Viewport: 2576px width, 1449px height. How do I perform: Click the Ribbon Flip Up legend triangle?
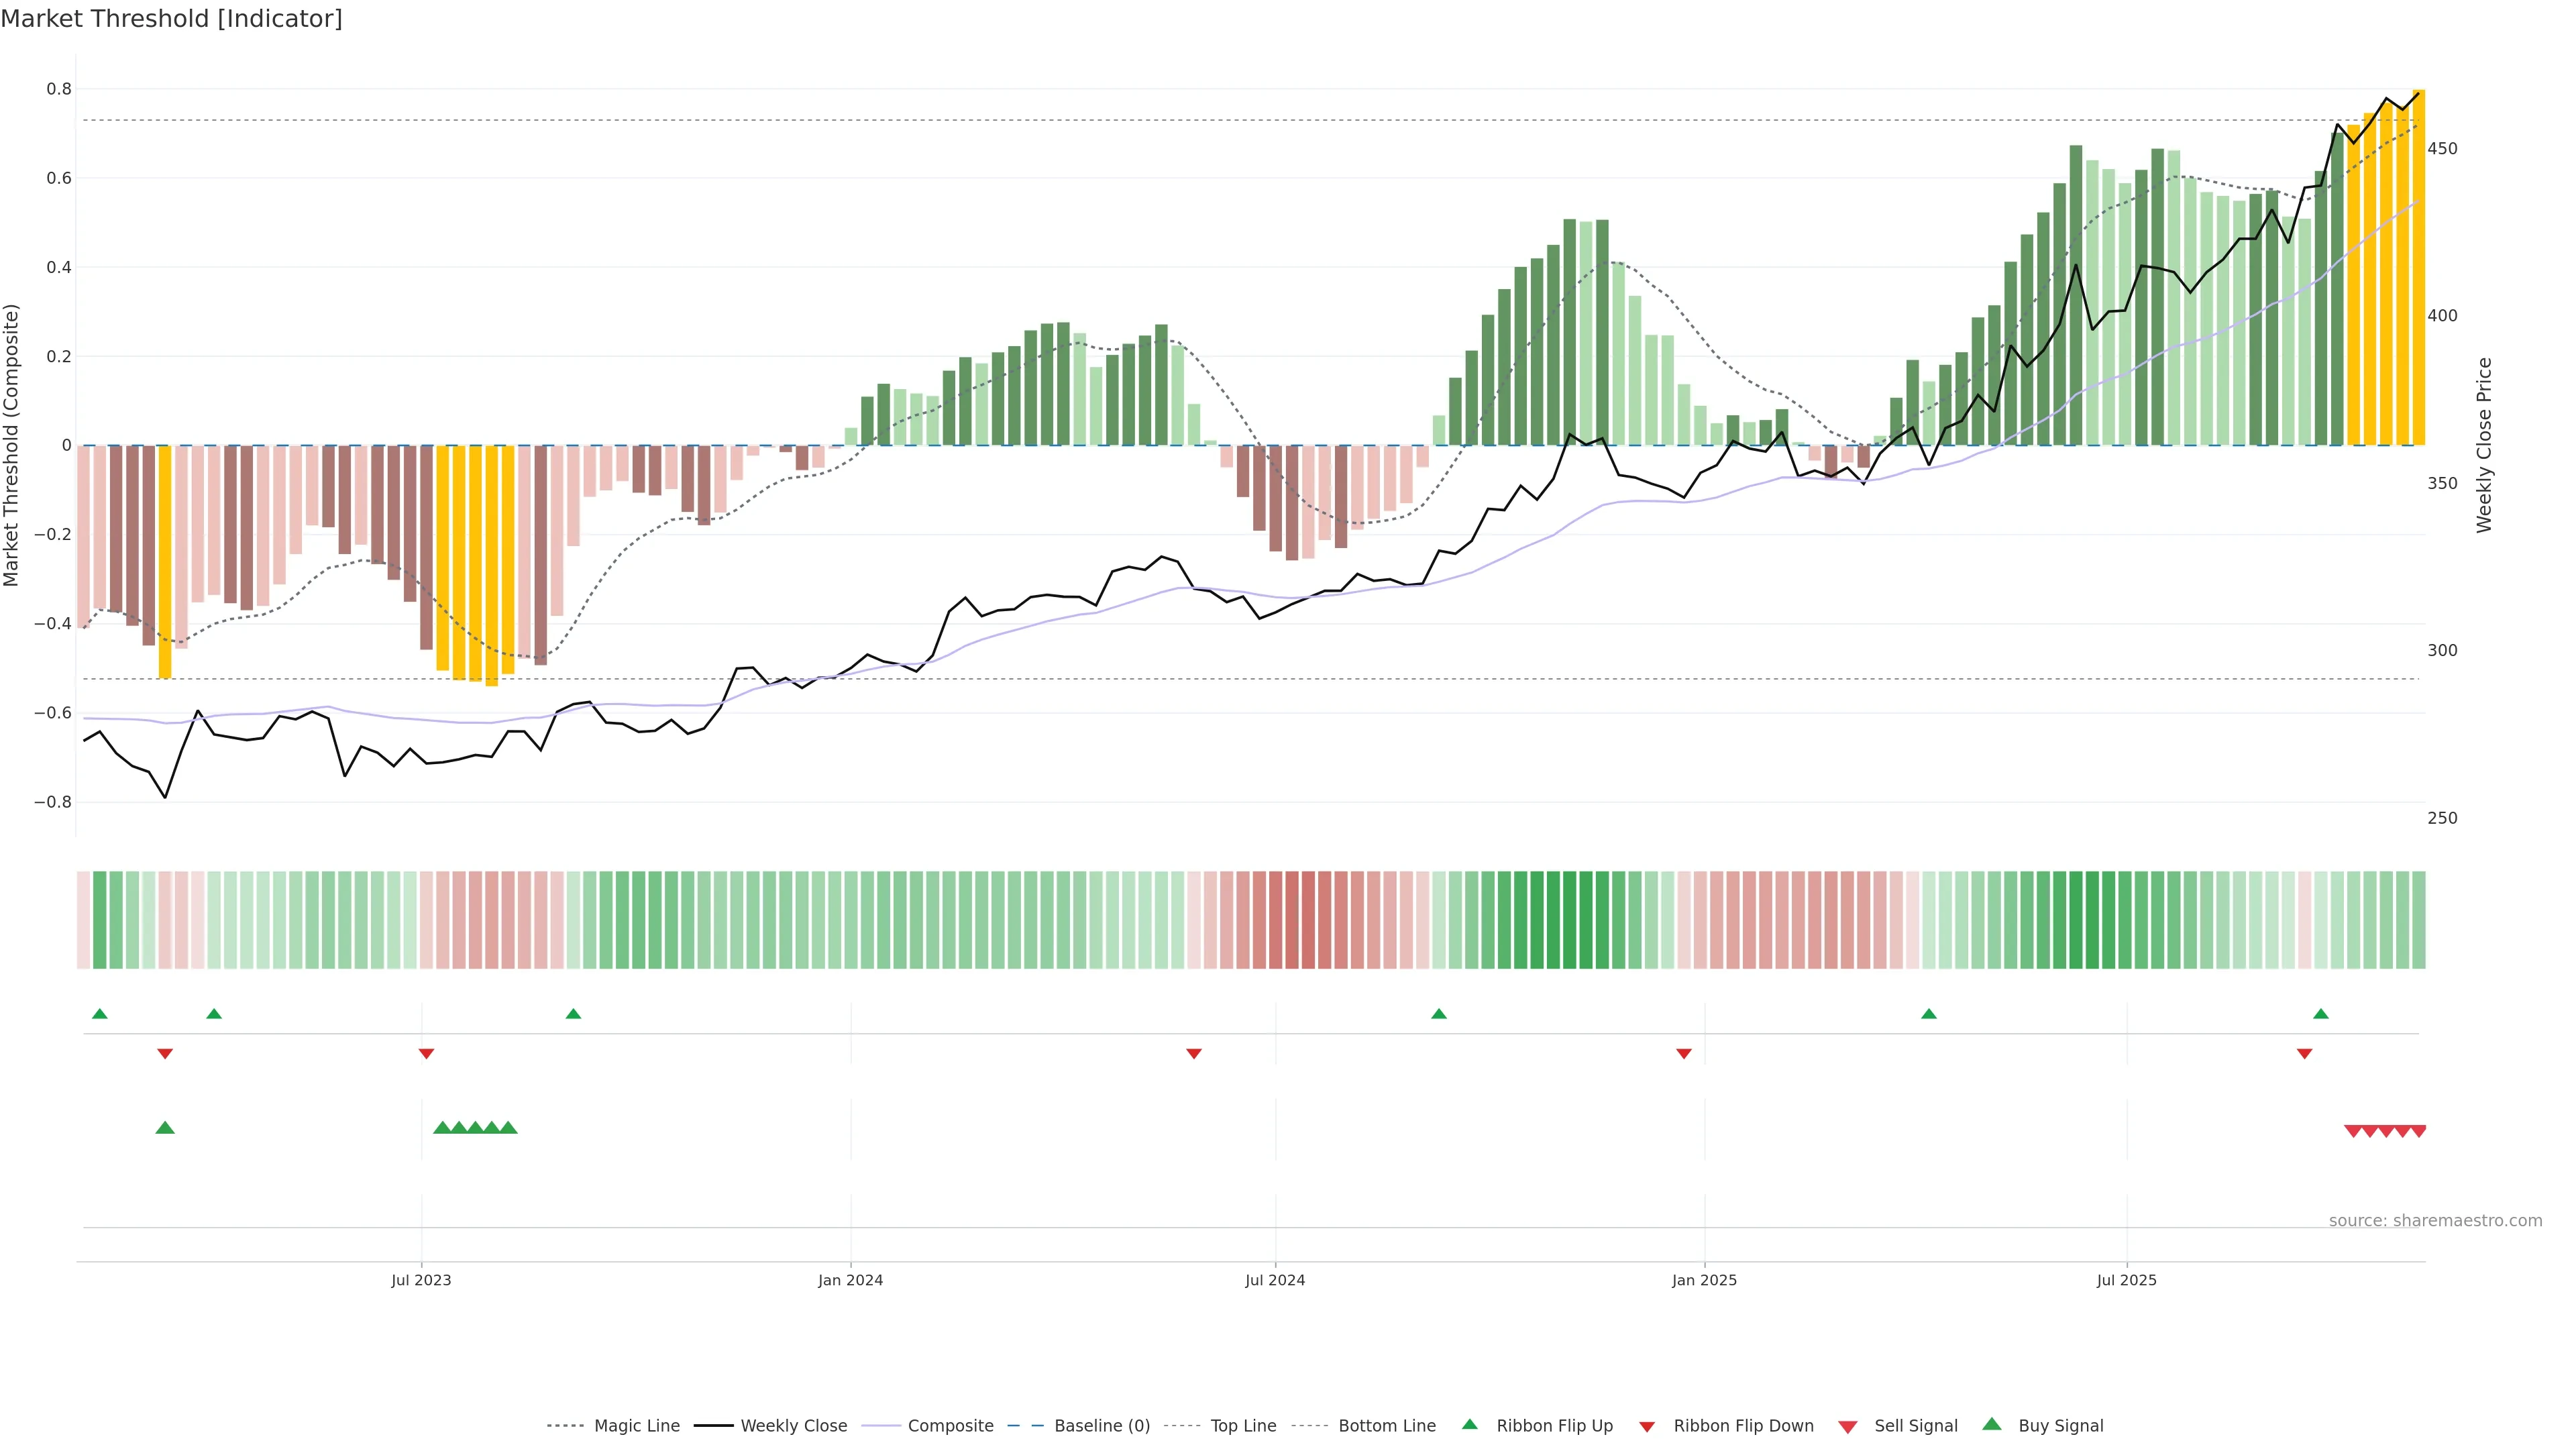point(1469,1424)
